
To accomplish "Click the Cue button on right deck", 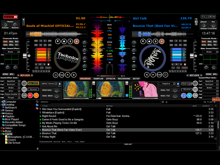I will point(159,75).
